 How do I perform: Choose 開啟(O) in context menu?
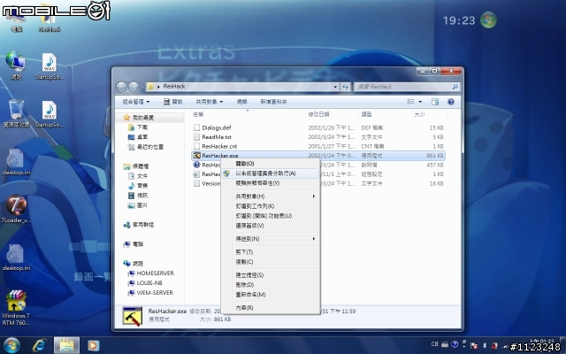click(x=271, y=164)
